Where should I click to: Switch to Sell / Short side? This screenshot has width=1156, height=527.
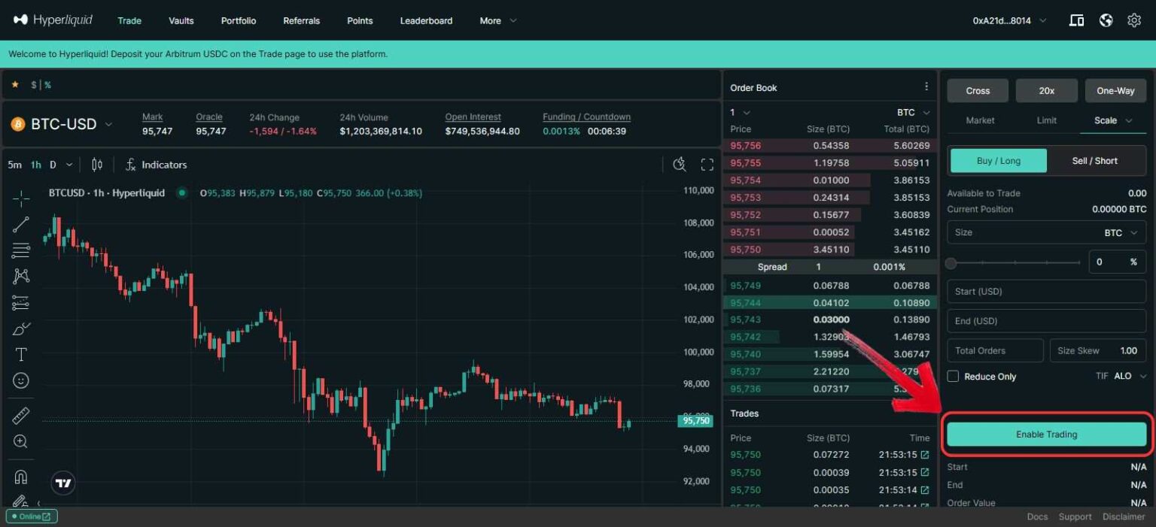1094,161
